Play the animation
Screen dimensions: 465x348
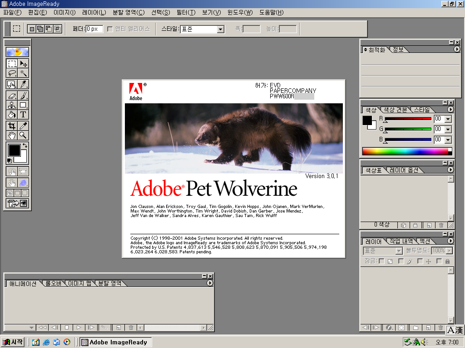point(79,328)
